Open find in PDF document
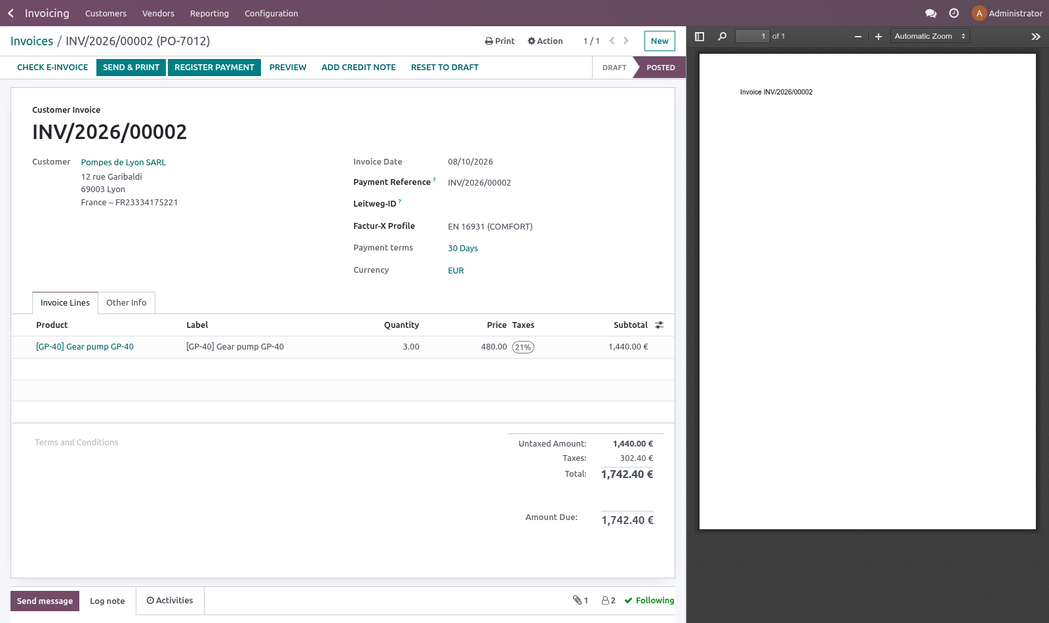The height and width of the screenshot is (623, 1049). pyautogui.click(x=722, y=37)
